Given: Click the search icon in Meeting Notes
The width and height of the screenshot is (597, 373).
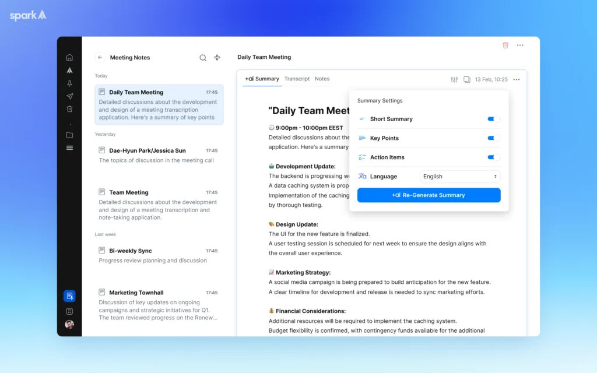Looking at the screenshot, I should (203, 58).
